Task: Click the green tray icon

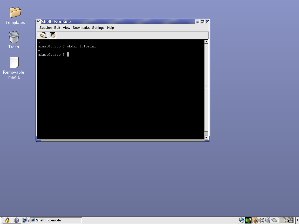Action: coord(248,220)
